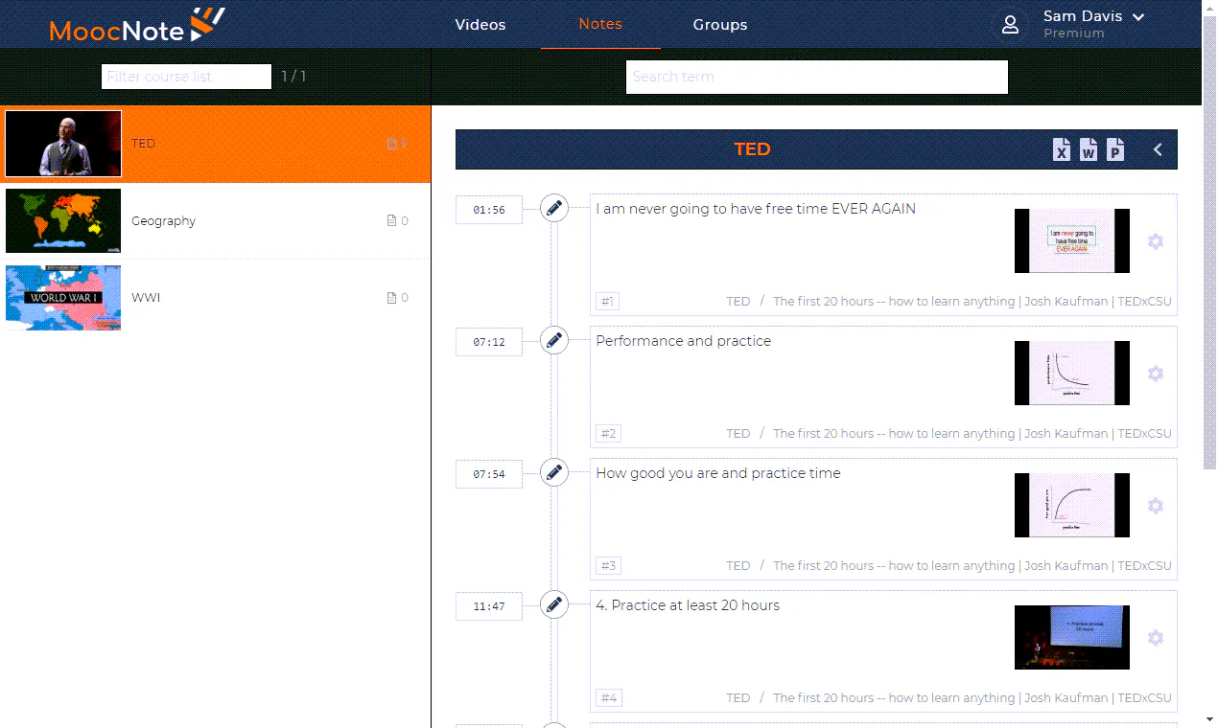Screen dimensions: 1218x728
Task: Export TED notes to PowerPoint
Action: tap(1115, 149)
